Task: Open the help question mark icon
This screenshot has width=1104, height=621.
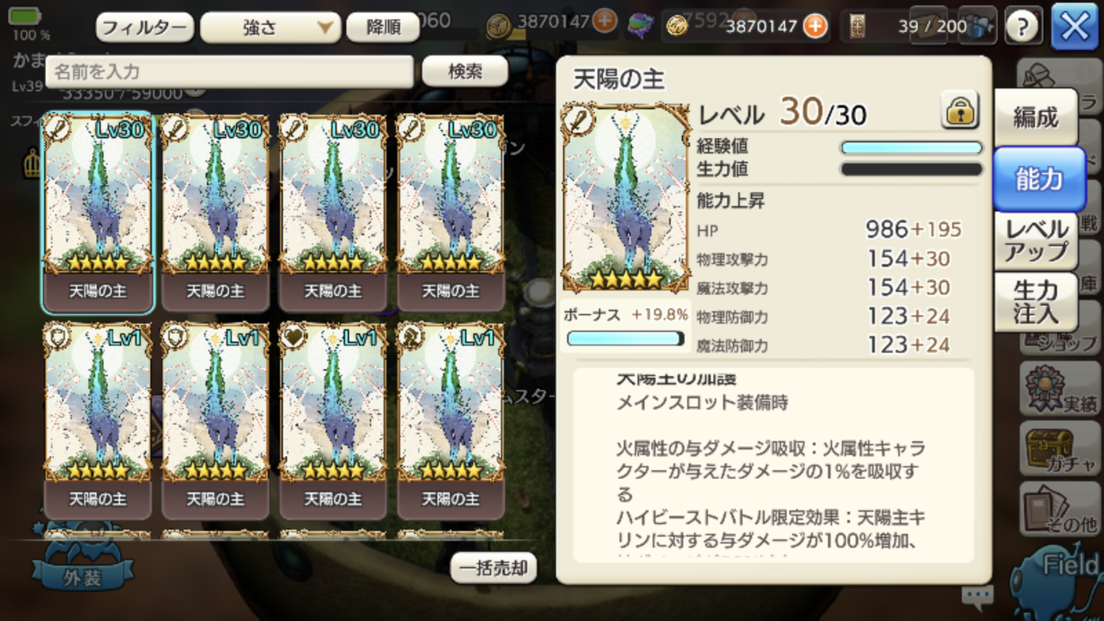Action: pos(1023,26)
